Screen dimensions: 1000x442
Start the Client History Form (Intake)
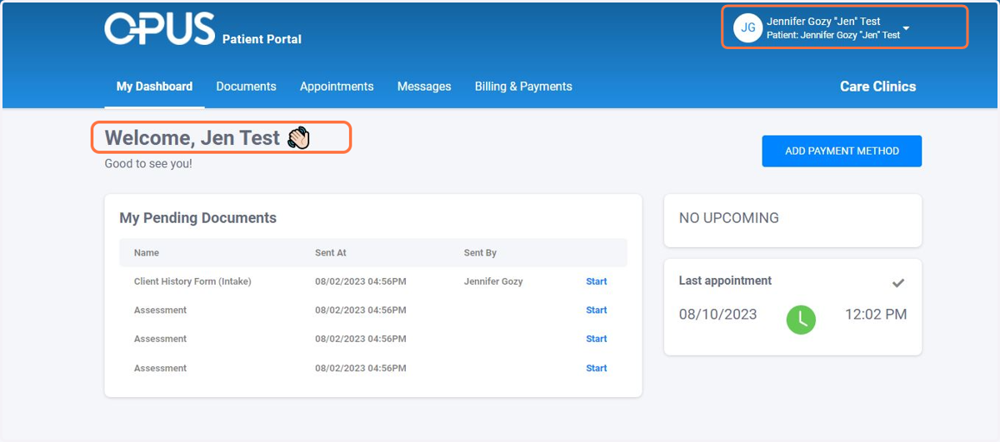[597, 281]
